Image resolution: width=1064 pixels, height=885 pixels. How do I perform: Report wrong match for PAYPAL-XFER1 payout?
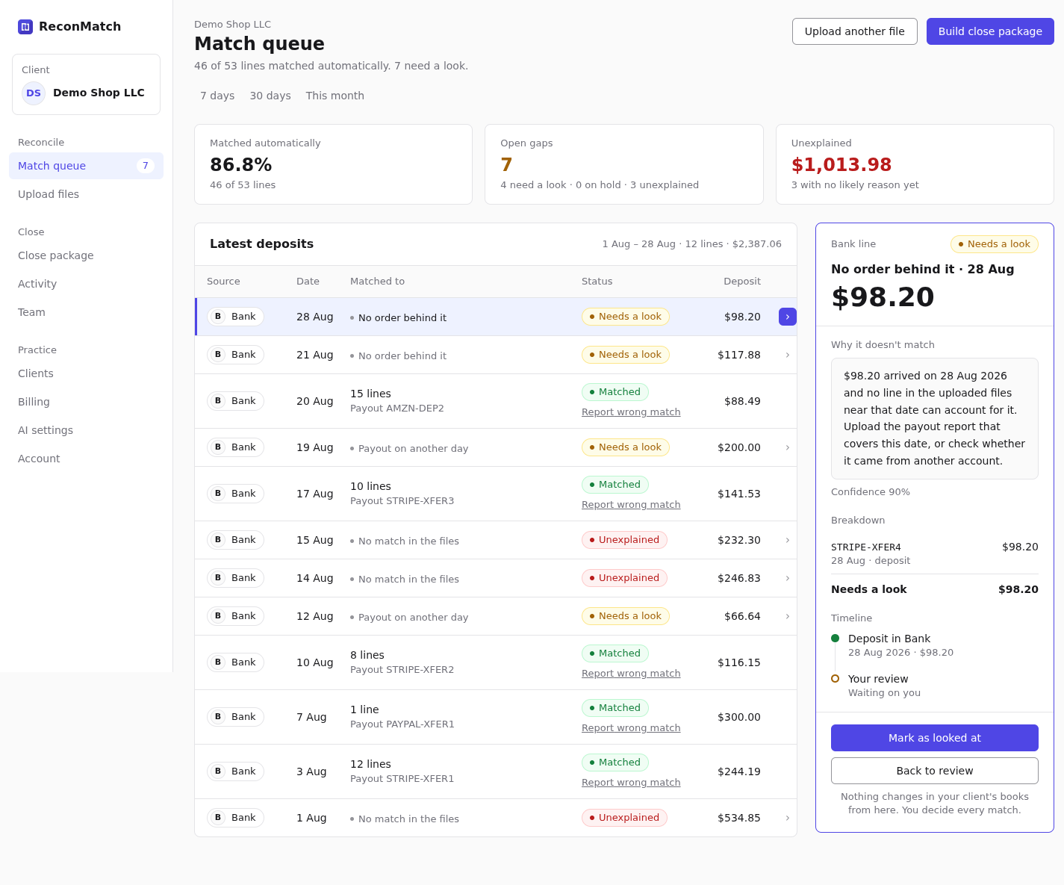(631, 728)
